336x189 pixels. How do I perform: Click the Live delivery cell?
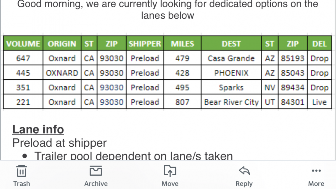[x=319, y=102]
